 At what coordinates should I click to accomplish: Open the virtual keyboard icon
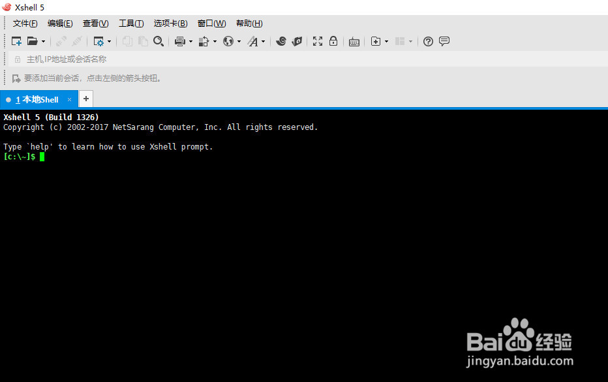tap(354, 42)
